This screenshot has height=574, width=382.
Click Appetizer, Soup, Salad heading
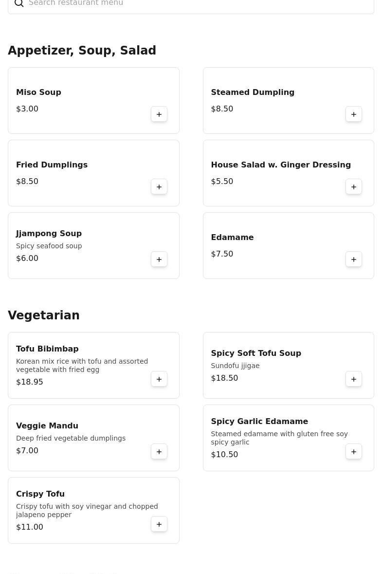(82, 51)
